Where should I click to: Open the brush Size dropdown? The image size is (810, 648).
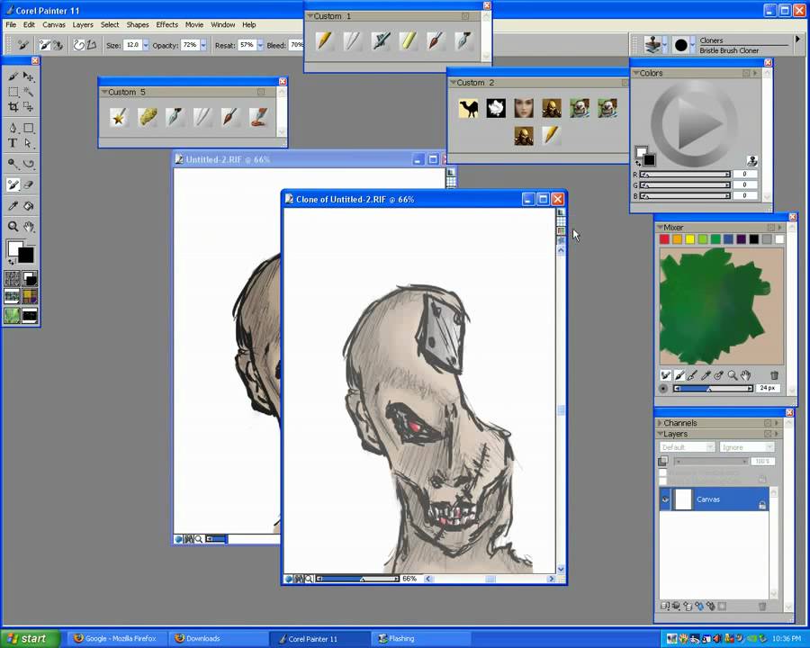coord(145,45)
